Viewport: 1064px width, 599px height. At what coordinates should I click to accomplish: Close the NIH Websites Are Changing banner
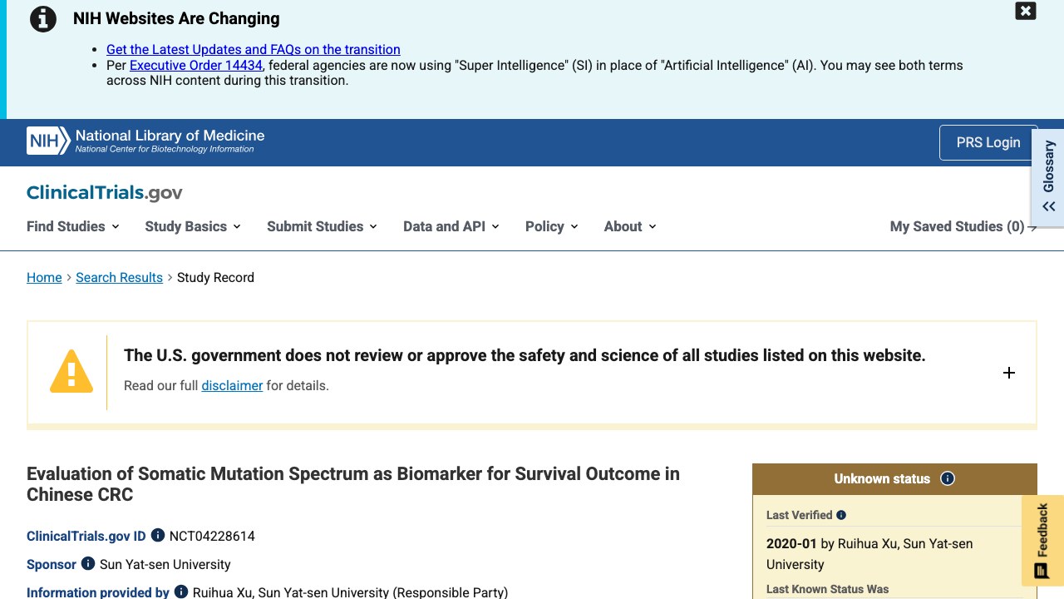pyautogui.click(x=1026, y=11)
